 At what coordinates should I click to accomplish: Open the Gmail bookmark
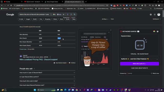126,8
